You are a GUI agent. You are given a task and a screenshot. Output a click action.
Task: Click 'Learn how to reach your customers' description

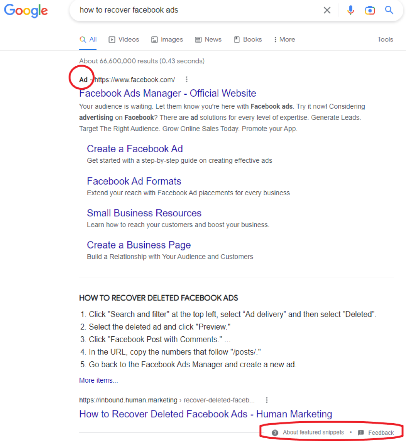tap(178, 225)
